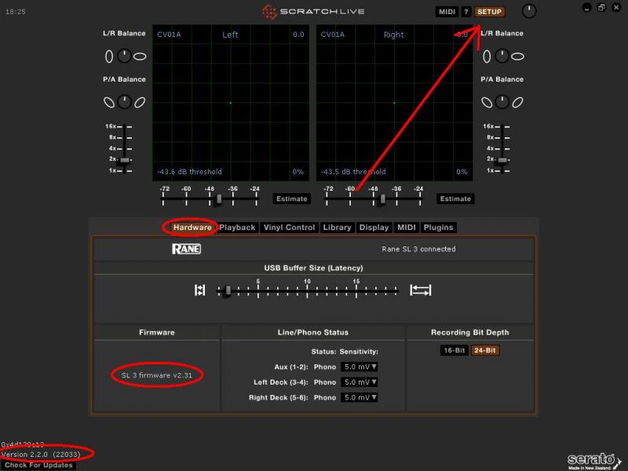The image size is (628, 471).
Task: Click the largest buffer size icon
Action: point(421,290)
